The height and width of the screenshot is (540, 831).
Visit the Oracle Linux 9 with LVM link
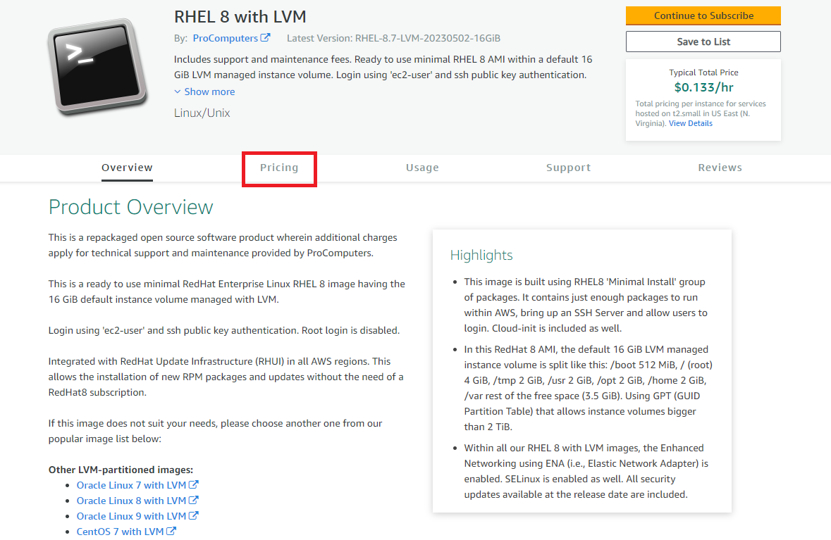pos(131,516)
